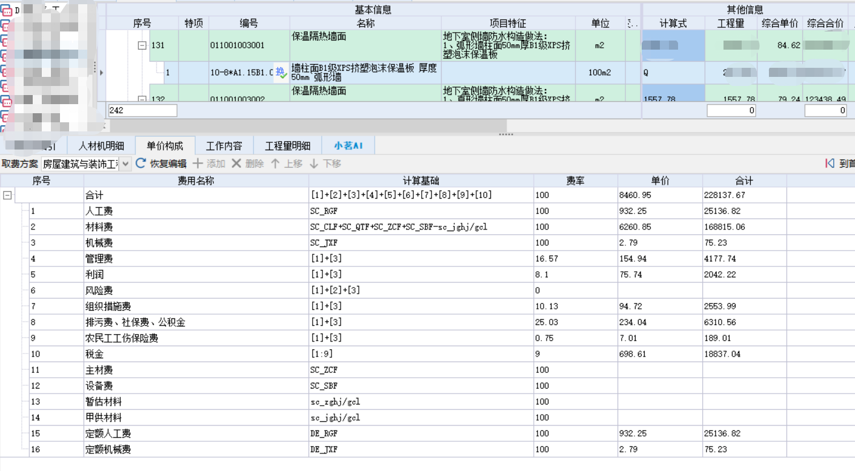855x471 pixels.
Task: Select the 税金 row
Action: click(x=427, y=354)
